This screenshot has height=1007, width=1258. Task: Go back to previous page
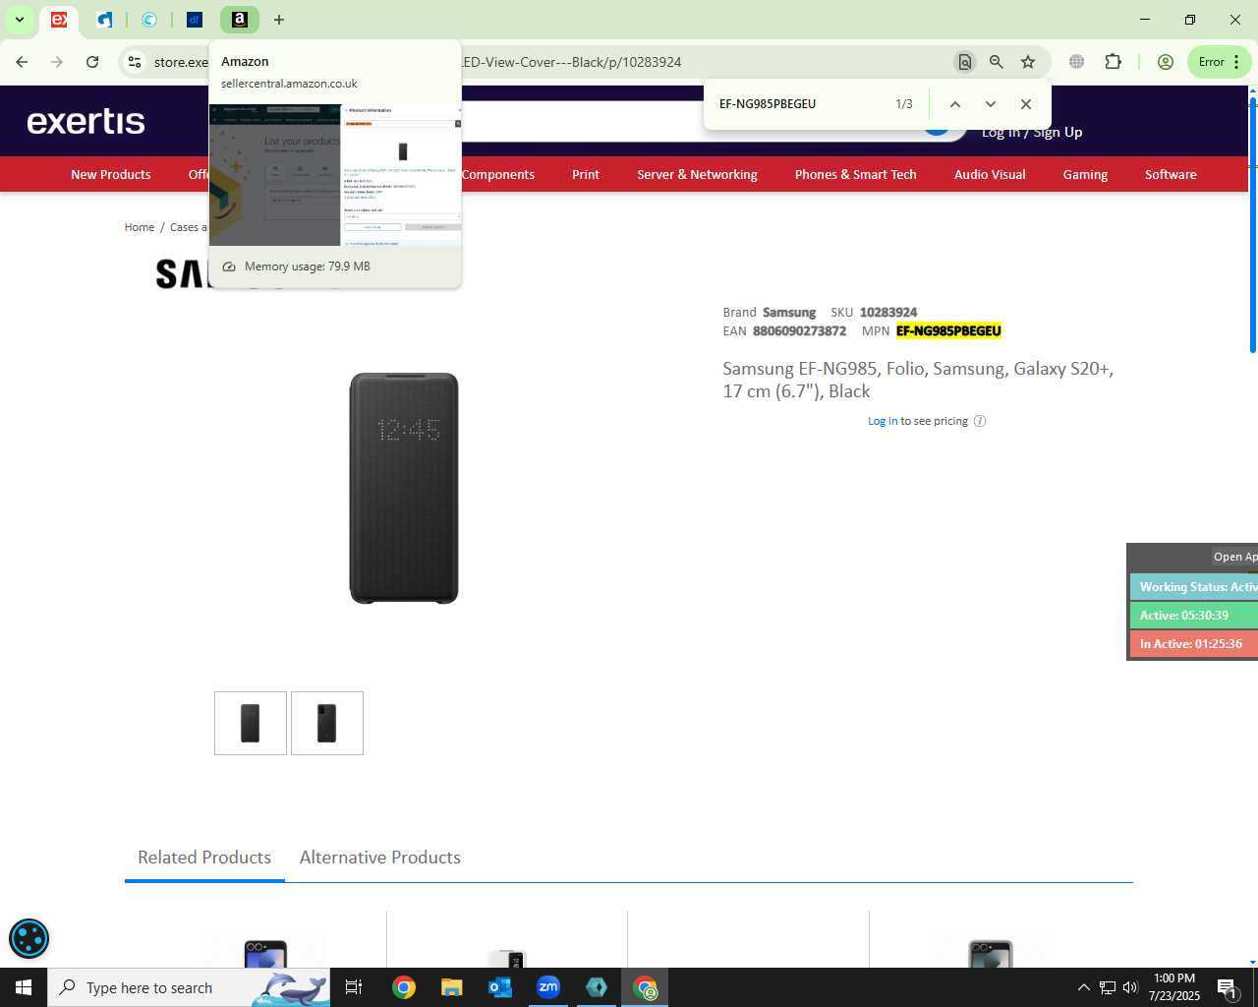(22, 62)
